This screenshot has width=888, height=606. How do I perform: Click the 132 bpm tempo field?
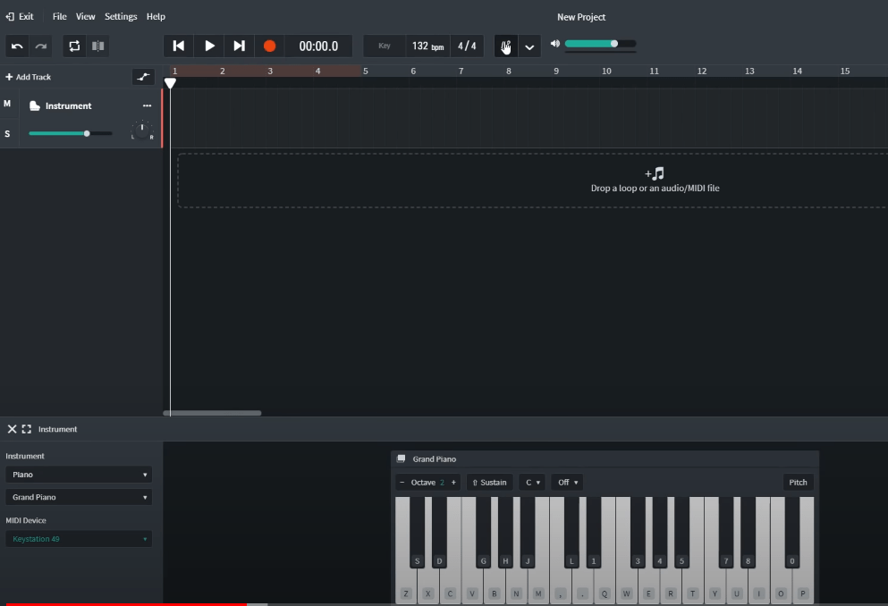click(427, 46)
